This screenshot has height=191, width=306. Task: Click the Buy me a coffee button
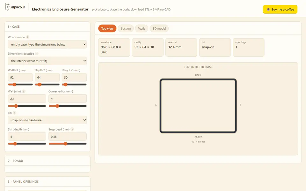coord(280,9)
